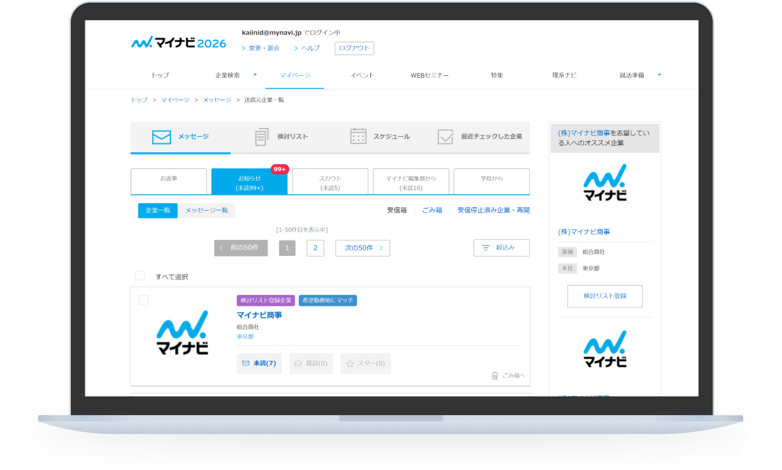The image size is (782, 470).
Task: Open the トップ nav menu item
Action: click(x=160, y=75)
